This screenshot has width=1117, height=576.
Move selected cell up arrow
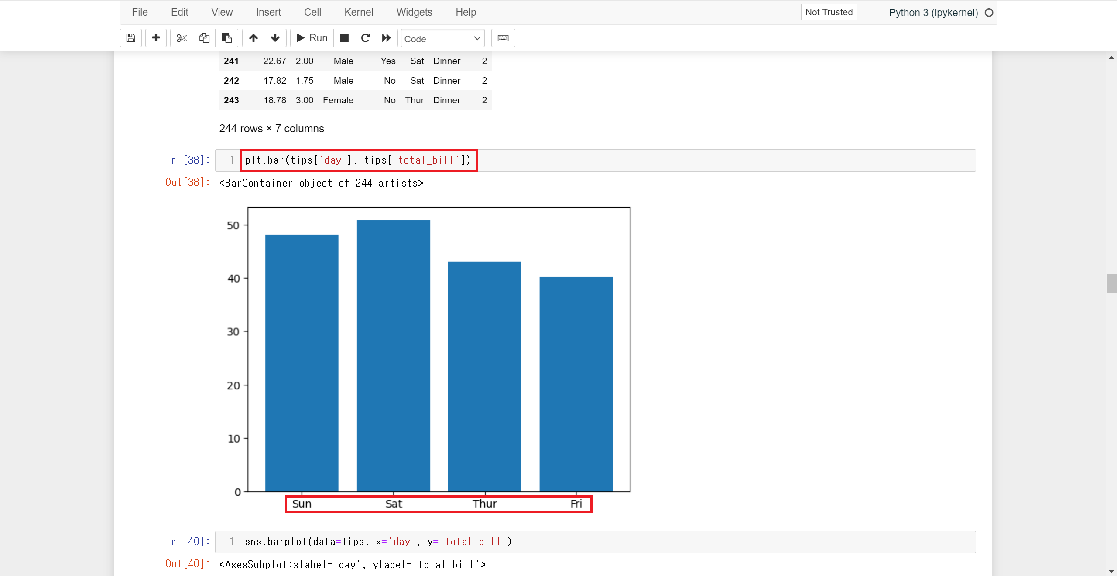pos(253,38)
